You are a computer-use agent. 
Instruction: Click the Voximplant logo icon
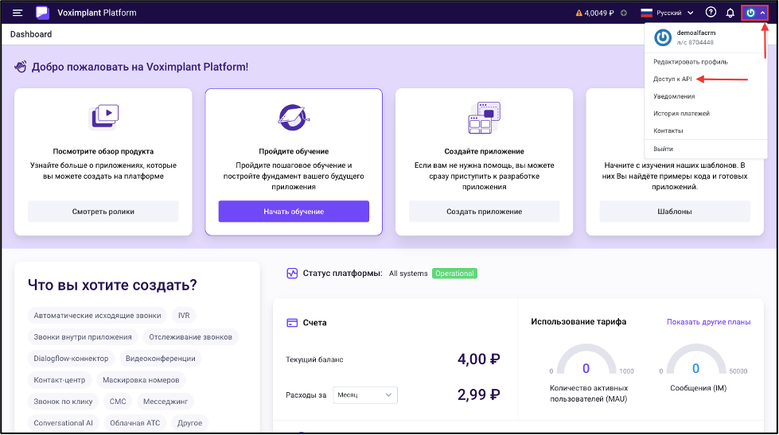(42, 13)
